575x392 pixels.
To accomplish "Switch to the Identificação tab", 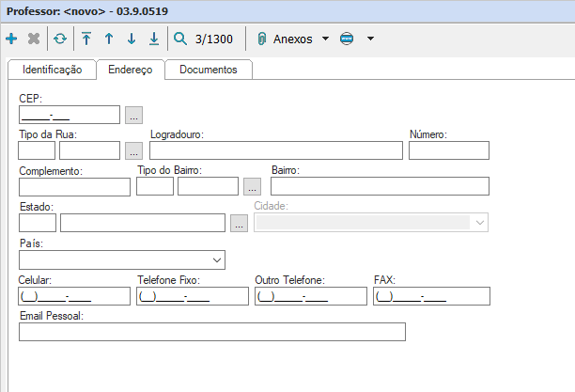I will tap(52, 70).
